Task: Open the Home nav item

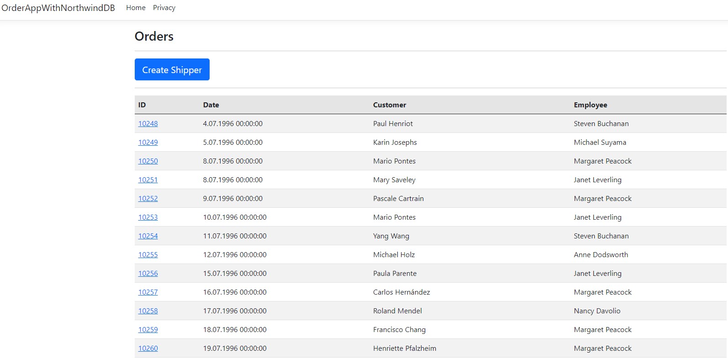Action: pyautogui.click(x=136, y=8)
